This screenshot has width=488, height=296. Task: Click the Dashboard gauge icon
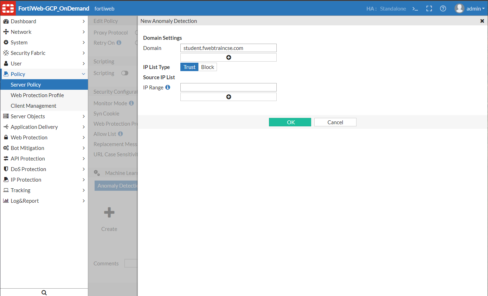point(6,21)
